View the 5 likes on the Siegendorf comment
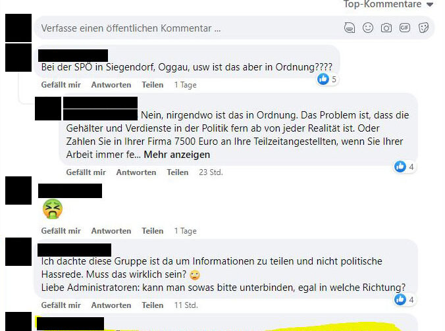445x331 pixels. click(x=327, y=79)
